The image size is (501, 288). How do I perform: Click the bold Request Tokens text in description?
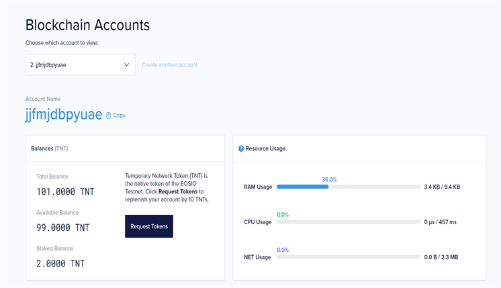point(177,191)
